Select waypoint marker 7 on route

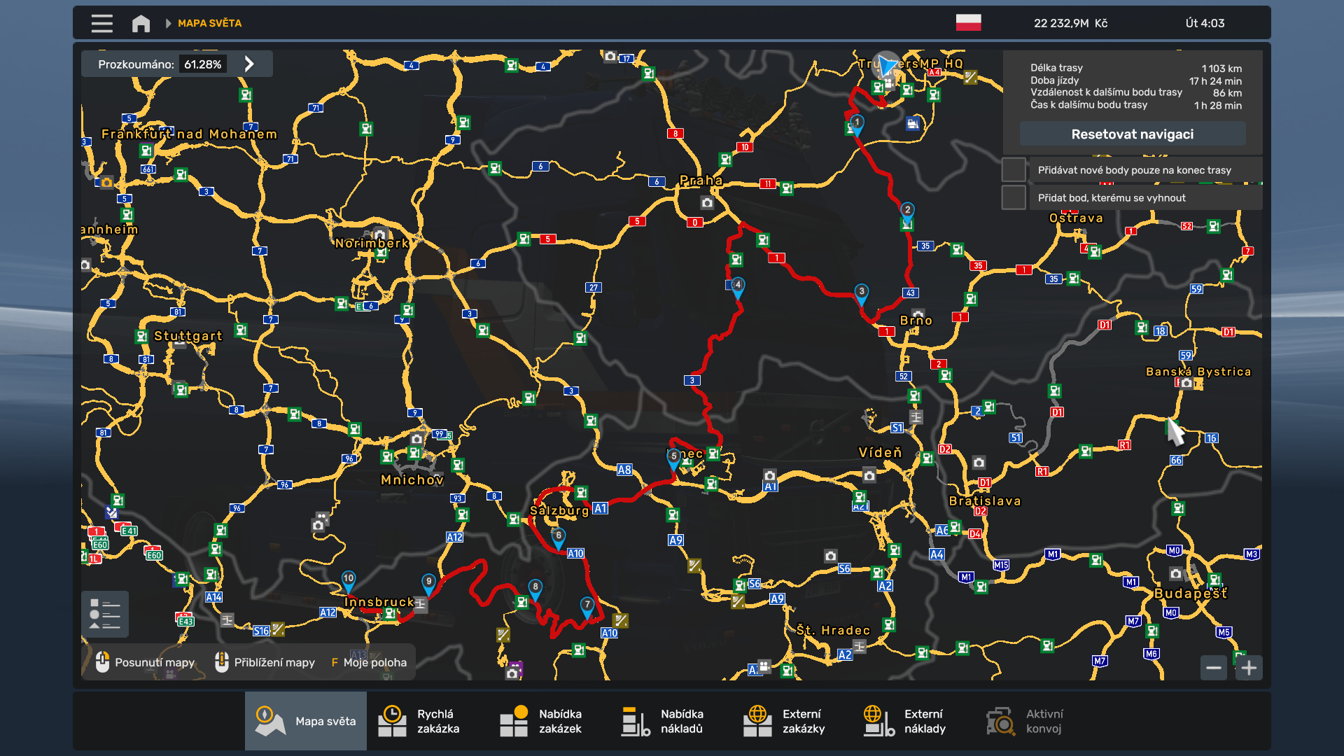587,605
